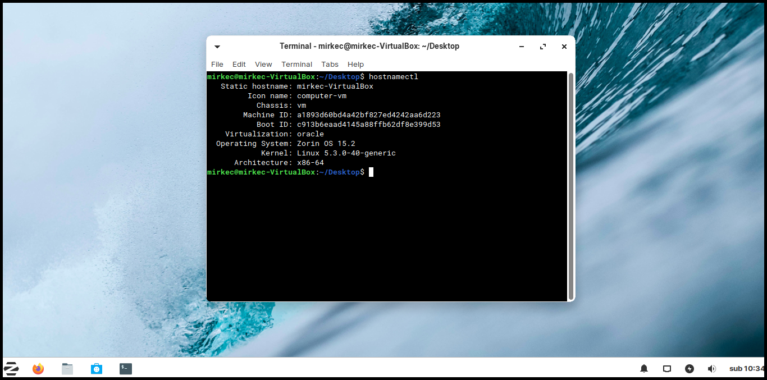Open the File menu
The width and height of the screenshot is (767, 380).
(217, 64)
